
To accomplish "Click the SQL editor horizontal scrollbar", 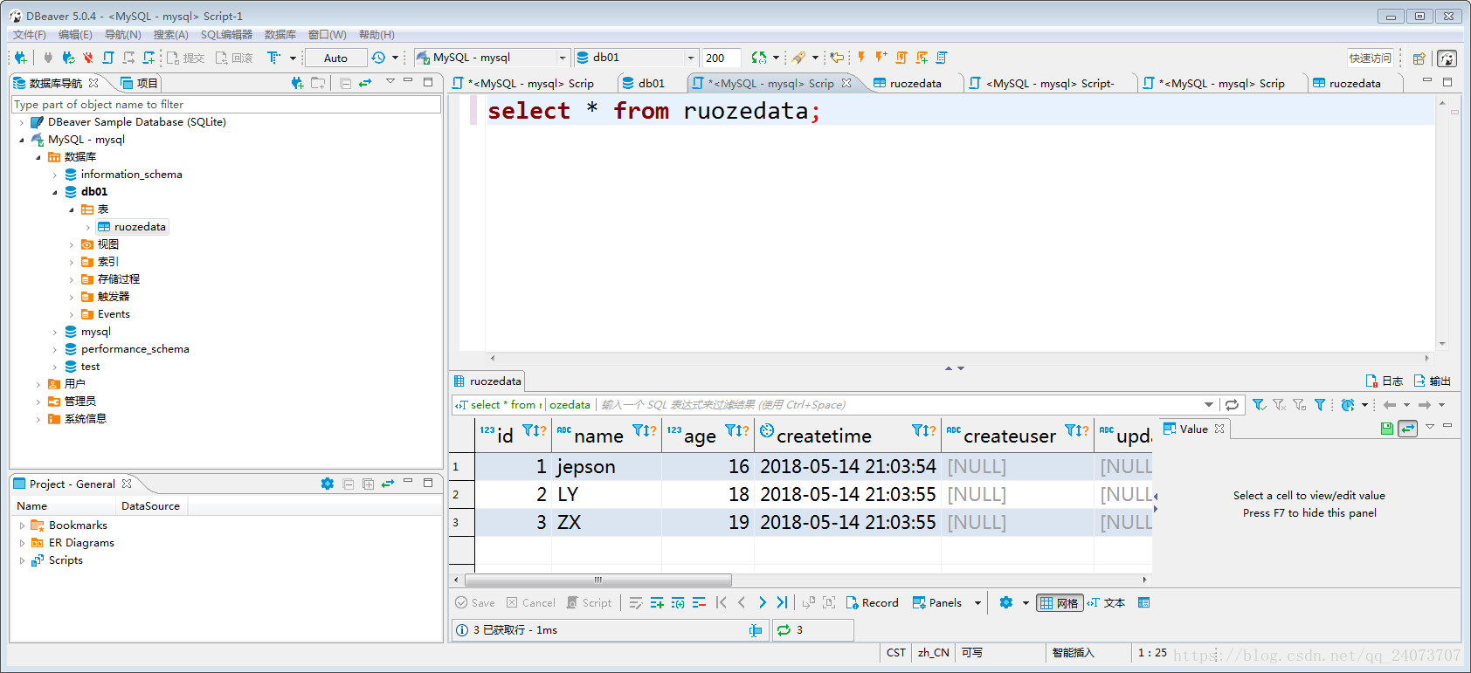I will click(x=959, y=358).
